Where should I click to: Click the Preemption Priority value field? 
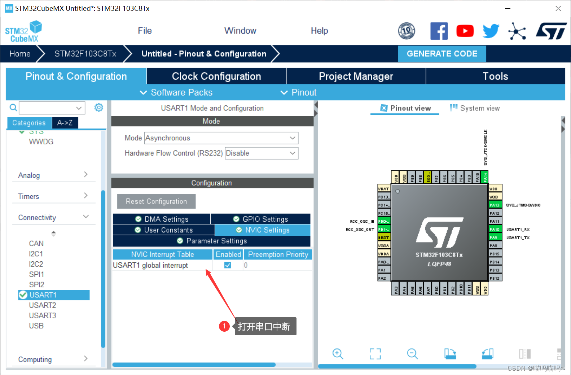pos(278,265)
